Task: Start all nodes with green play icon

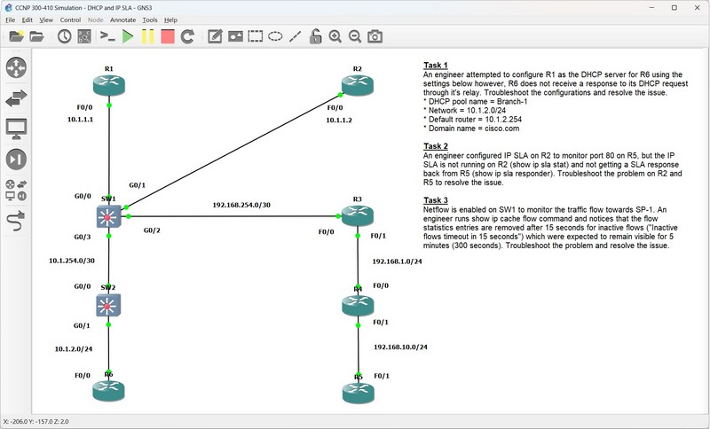Action: (128, 36)
